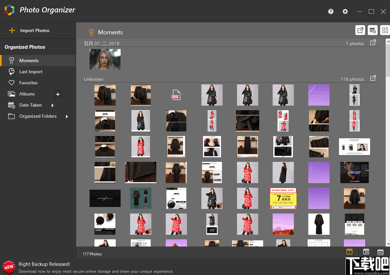Open the blonde woman portrait thumbnail
390x275 pixels.
[105, 59]
